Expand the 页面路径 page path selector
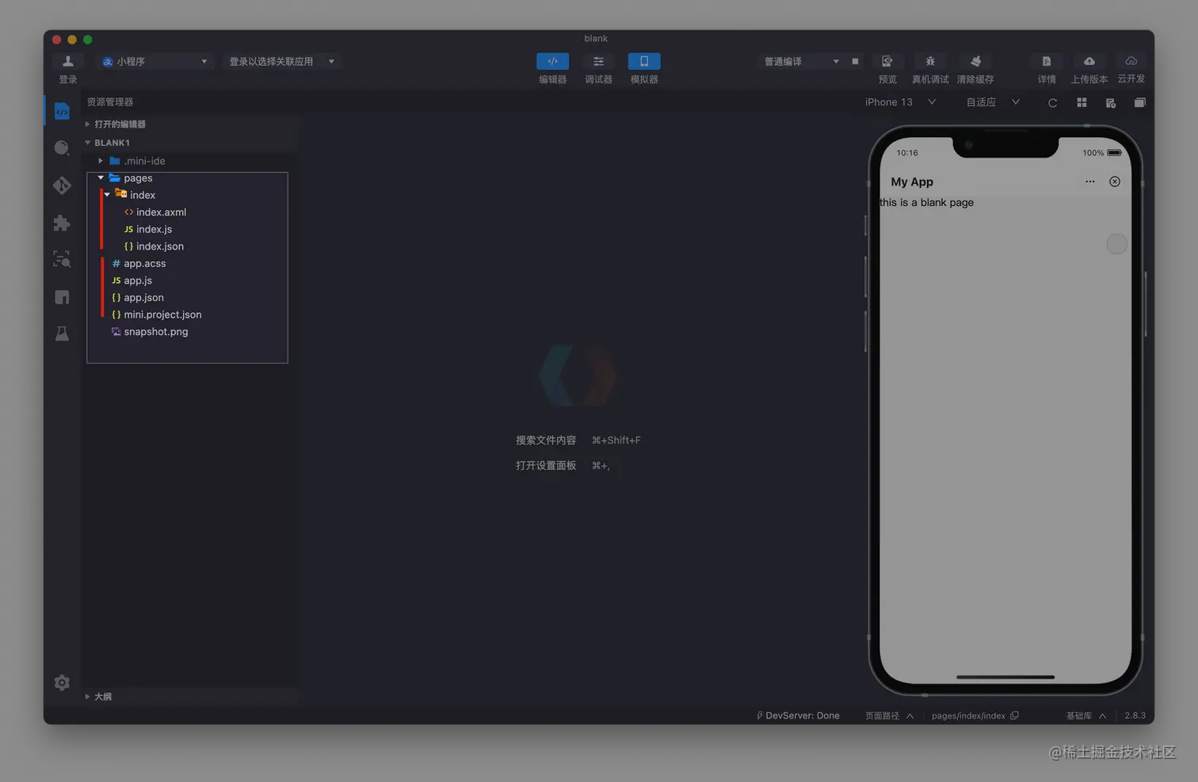This screenshot has width=1198, height=782. click(889, 715)
